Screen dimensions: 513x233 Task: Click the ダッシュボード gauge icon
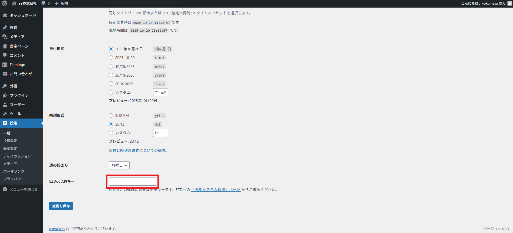click(5, 15)
